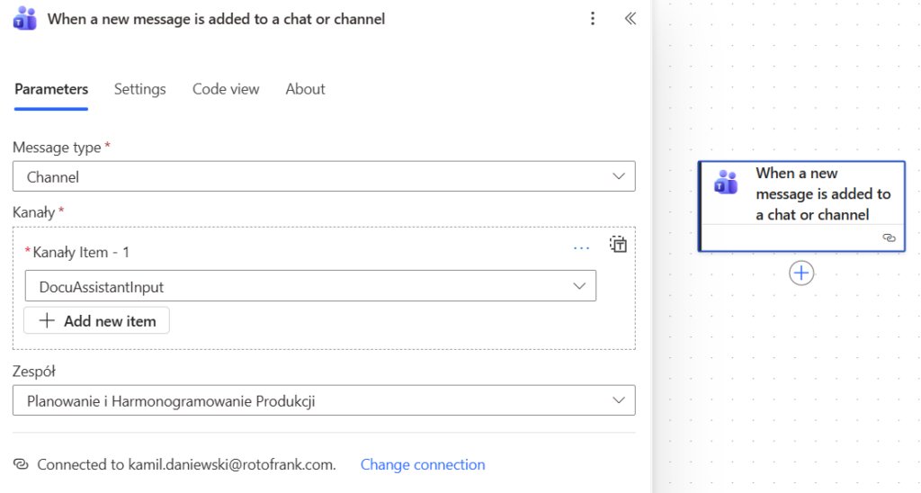Expand the Zespół team dropdown
Image resolution: width=921 pixels, height=493 pixels.
324,400
